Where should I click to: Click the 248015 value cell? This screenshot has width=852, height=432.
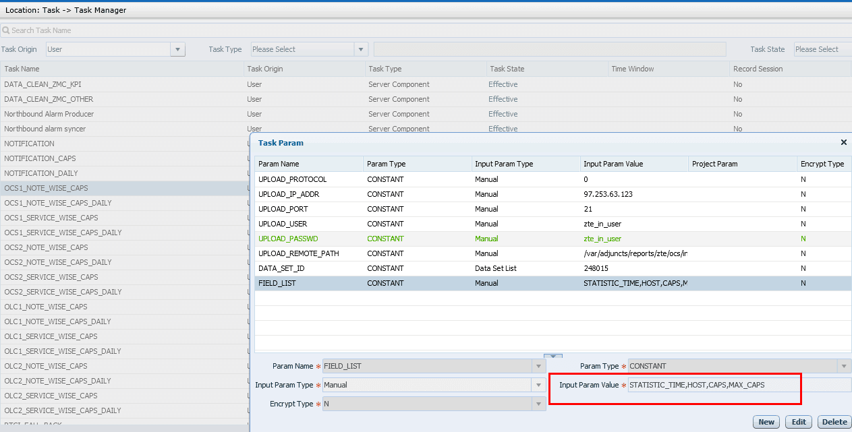(634, 268)
